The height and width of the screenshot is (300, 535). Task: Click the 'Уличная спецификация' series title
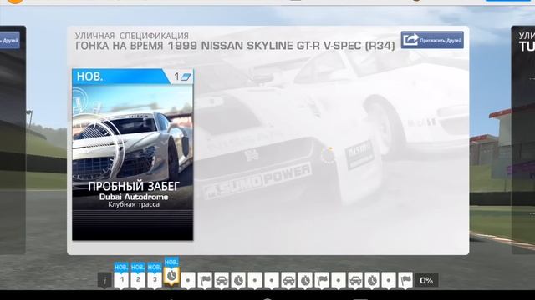click(132, 35)
